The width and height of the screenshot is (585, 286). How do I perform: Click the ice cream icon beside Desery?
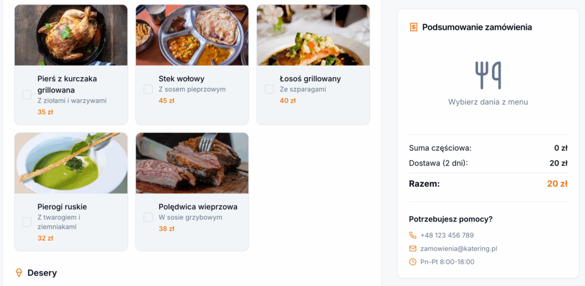click(19, 273)
